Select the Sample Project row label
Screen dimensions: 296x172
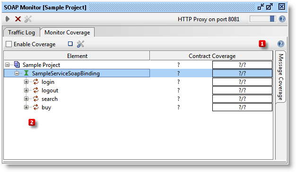pyautogui.click(x=41, y=65)
